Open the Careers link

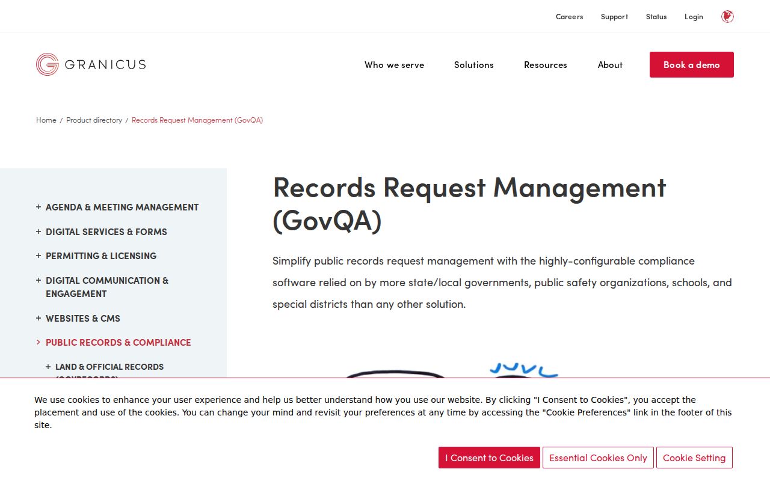pos(569,17)
